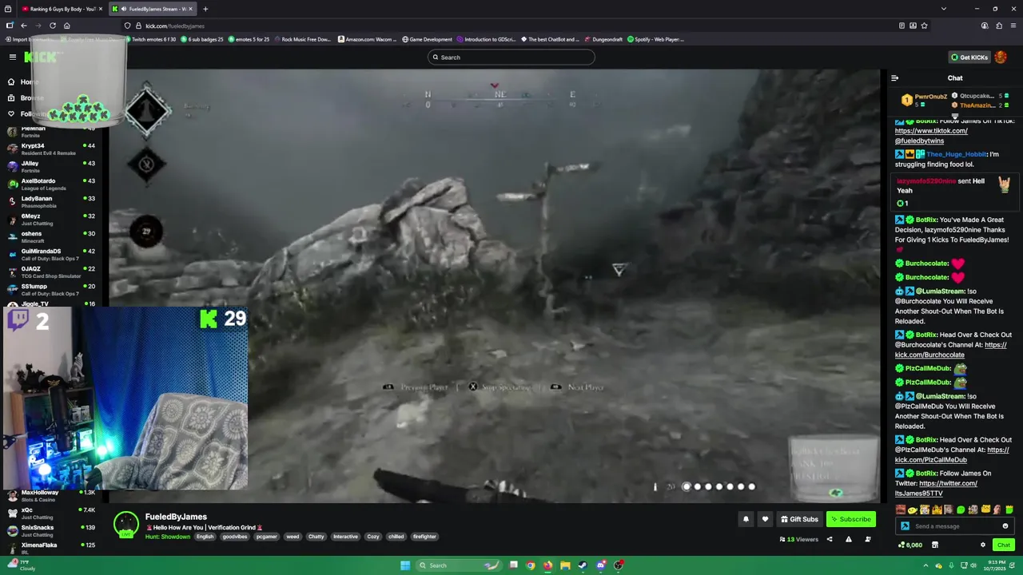Image resolution: width=1023 pixels, height=575 pixels.
Task: Open a new browser tab
Action: point(205,9)
